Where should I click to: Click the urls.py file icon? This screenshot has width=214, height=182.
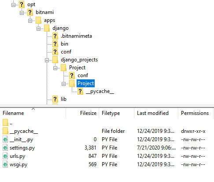[x=5, y=156]
